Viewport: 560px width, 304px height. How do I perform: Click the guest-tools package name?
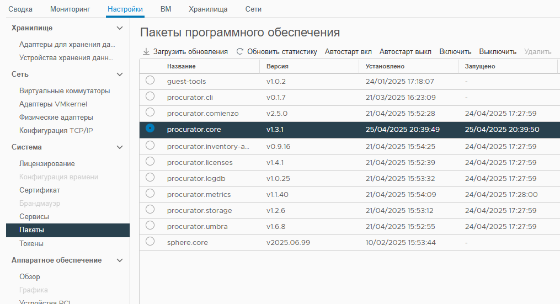tap(186, 82)
